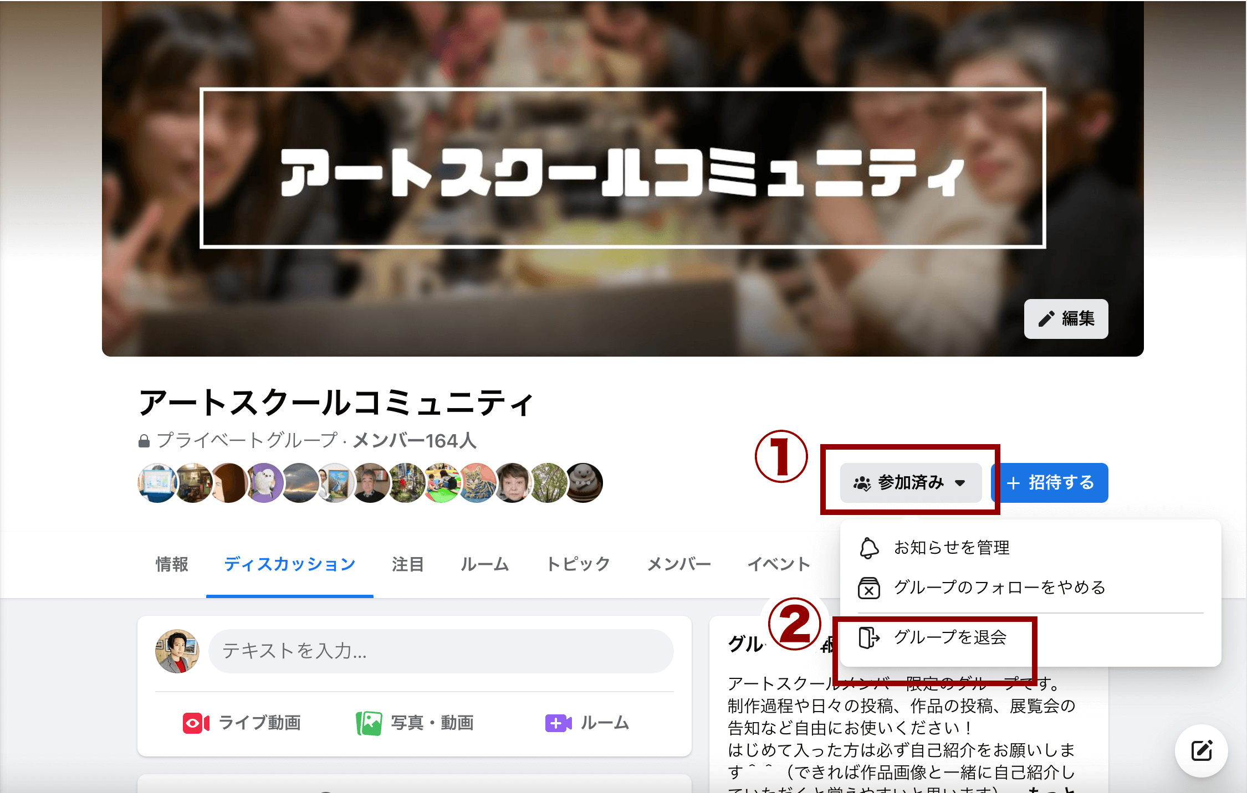Click the pencil 編集 cover photo button

click(x=1066, y=318)
